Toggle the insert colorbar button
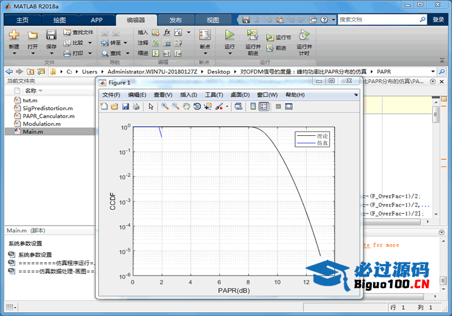The height and width of the screenshot is (316, 452). pyautogui.click(x=253, y=107)
